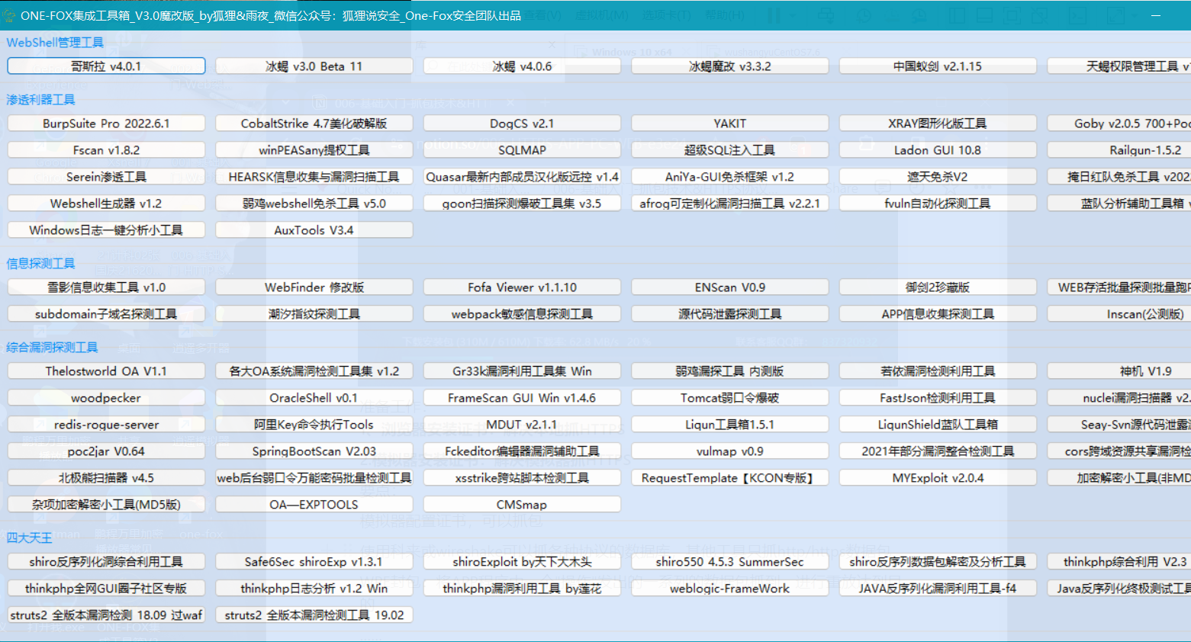This screenshot has width=1191, height=642.
Task: Open weblogic-FrameWork
Action: pos(730,589)
